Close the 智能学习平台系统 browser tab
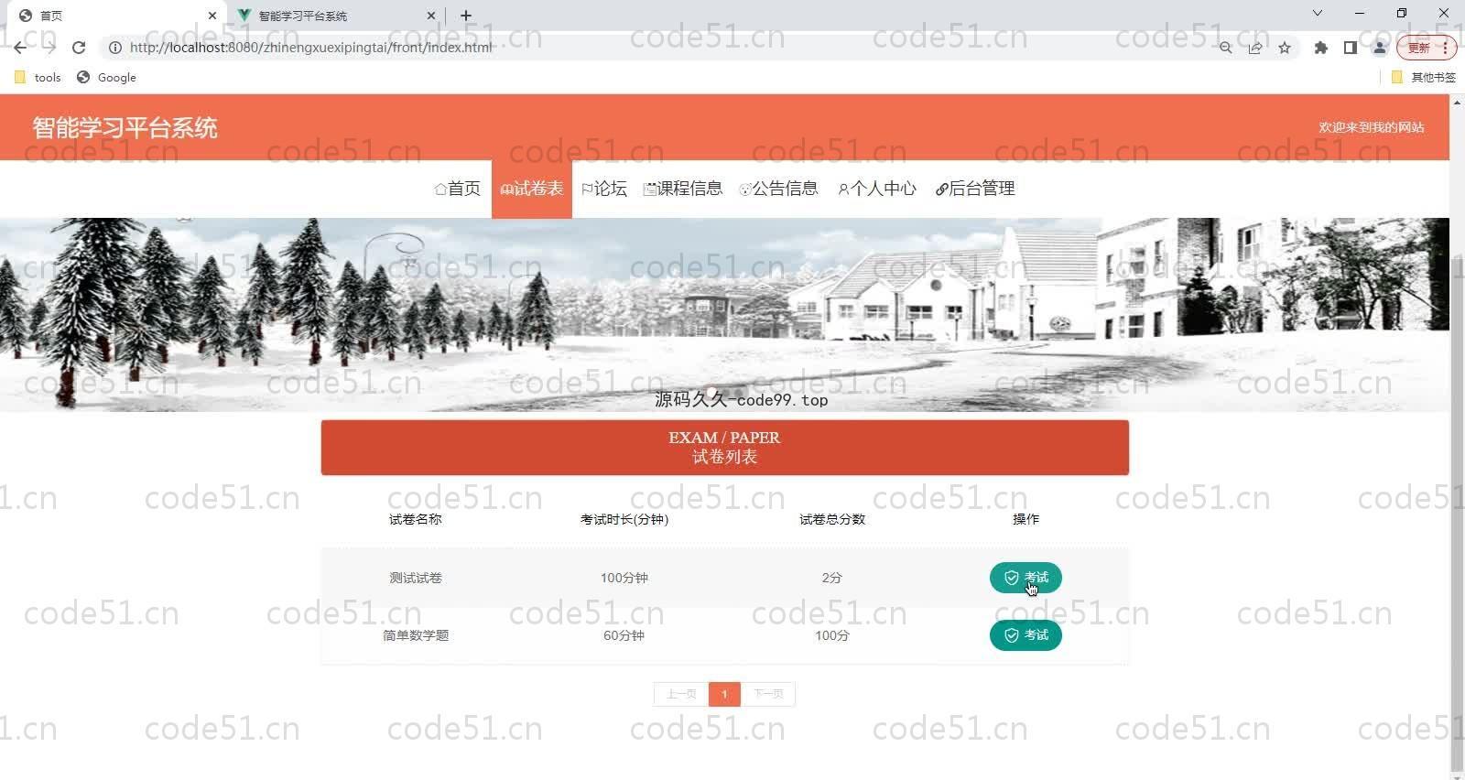 coord(431,16)
